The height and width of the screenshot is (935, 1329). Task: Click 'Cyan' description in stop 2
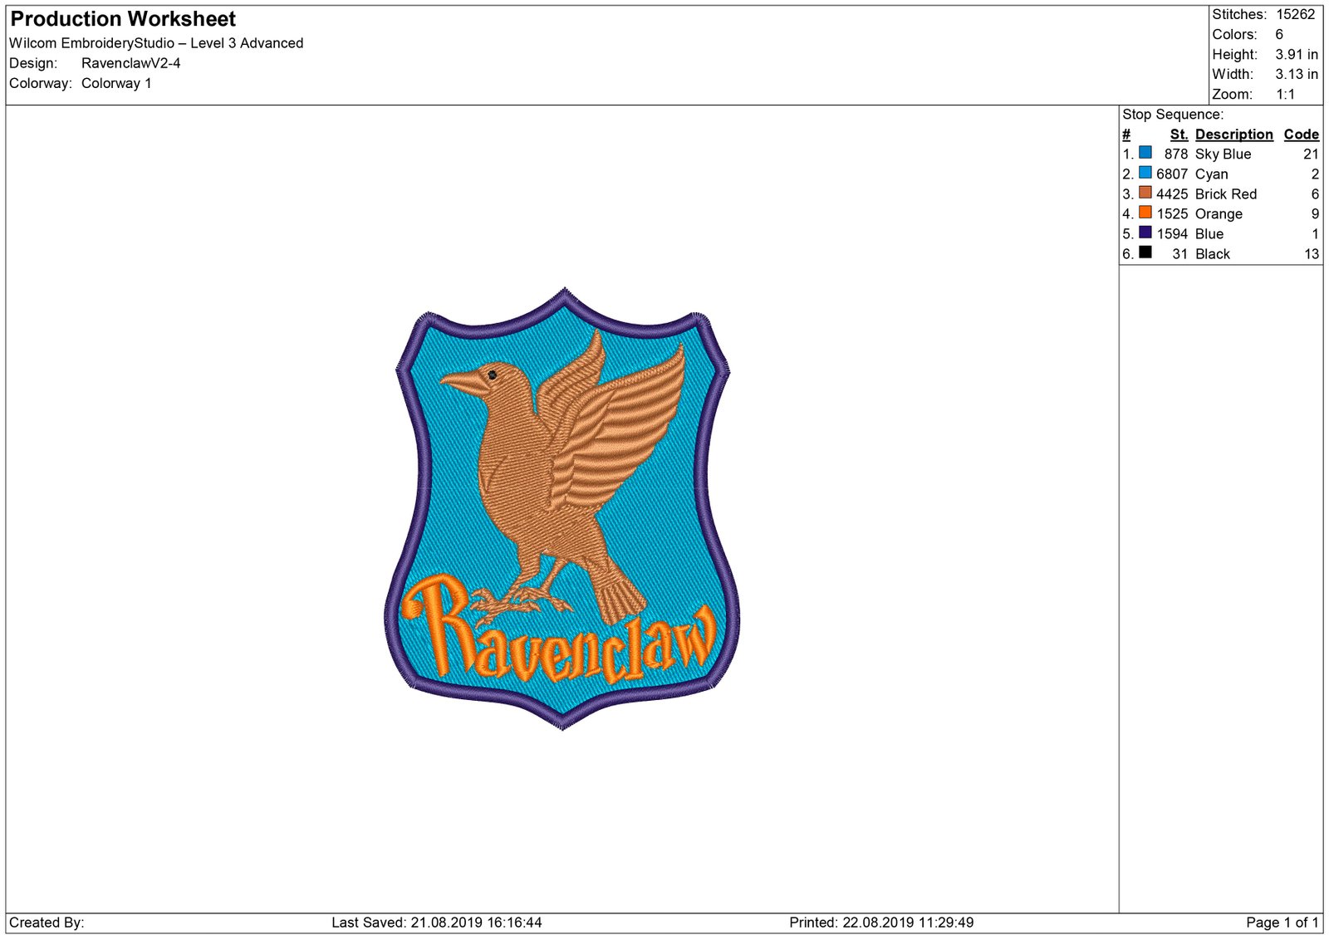pyautogui.click(x=1212, y=174)
